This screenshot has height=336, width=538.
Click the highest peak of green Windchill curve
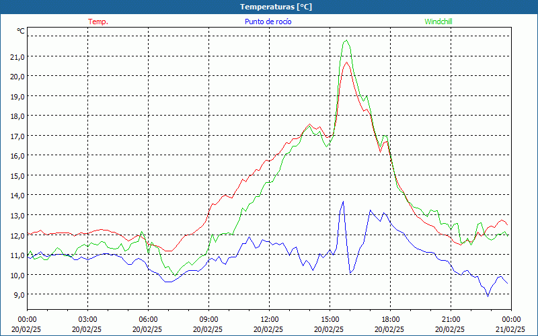click(x=347, y=40)
